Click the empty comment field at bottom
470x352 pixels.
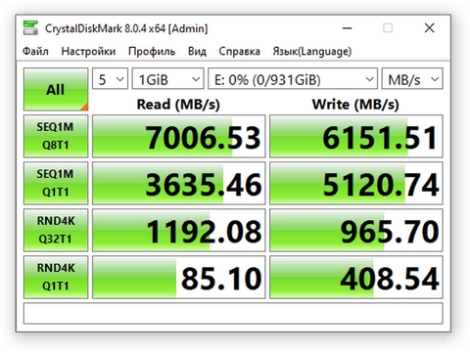tap(233, 313)
